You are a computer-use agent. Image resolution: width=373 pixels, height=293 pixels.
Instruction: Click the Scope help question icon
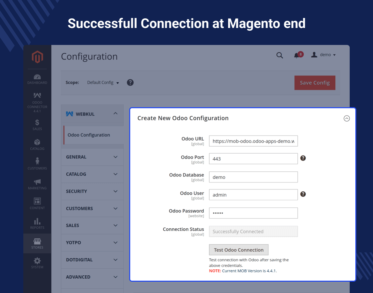(x=130, y=83)
